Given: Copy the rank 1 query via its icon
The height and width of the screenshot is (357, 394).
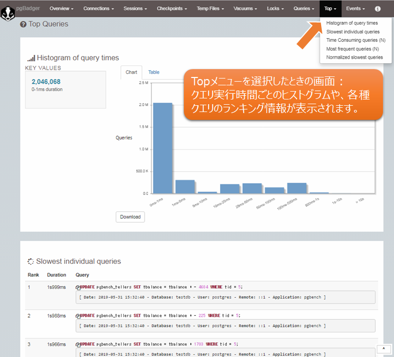Looking at the screenshot, I should point(78,287).
